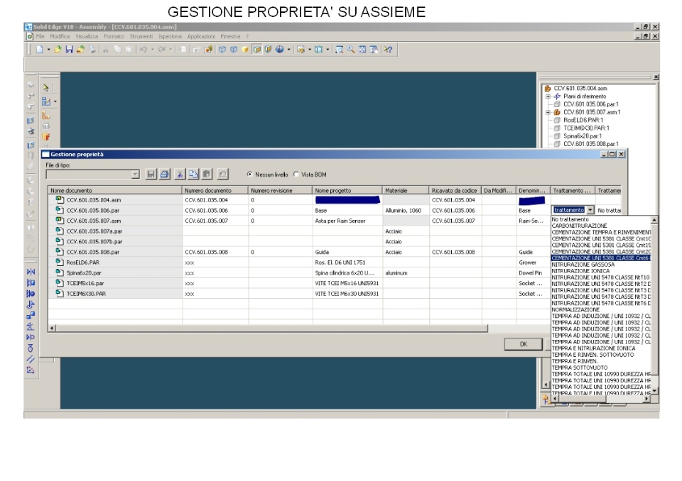Image resolution: width=682 pixels, height=481 pixels.
Task: Click icon beside CCV.601.035.006.par row
Action: (x=60, y=210)
